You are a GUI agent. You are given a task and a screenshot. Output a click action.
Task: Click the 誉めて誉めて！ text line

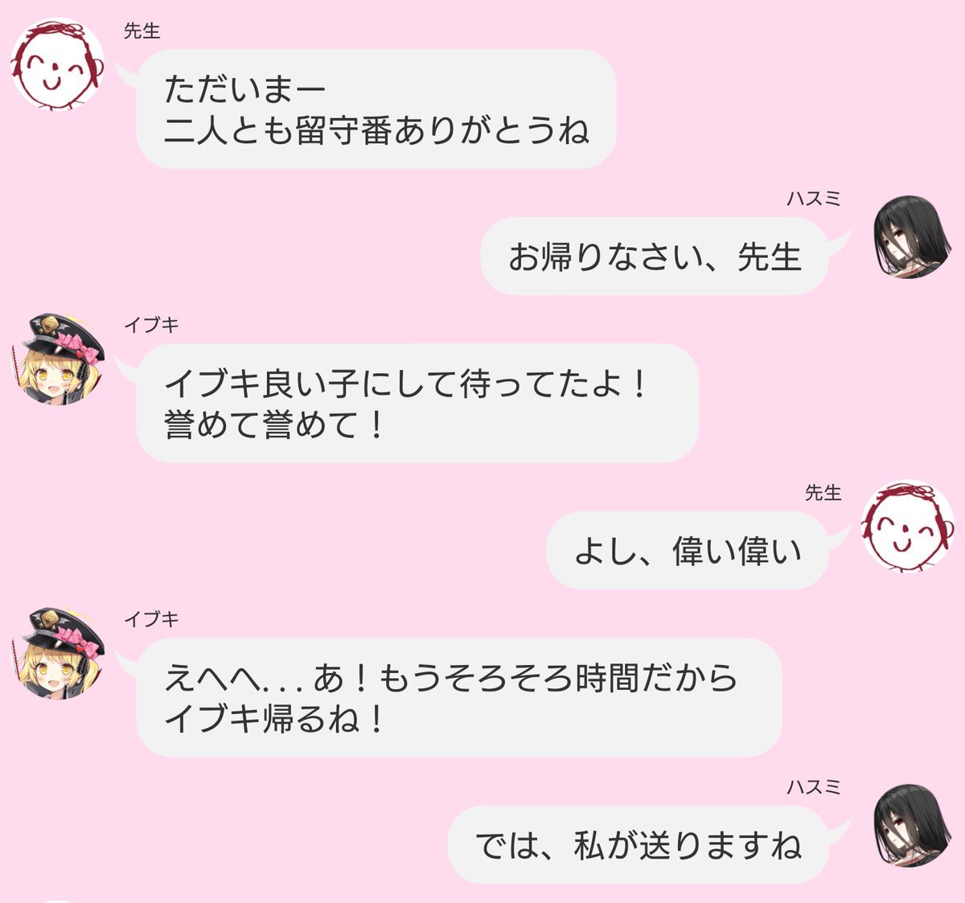tap(275, 424)
